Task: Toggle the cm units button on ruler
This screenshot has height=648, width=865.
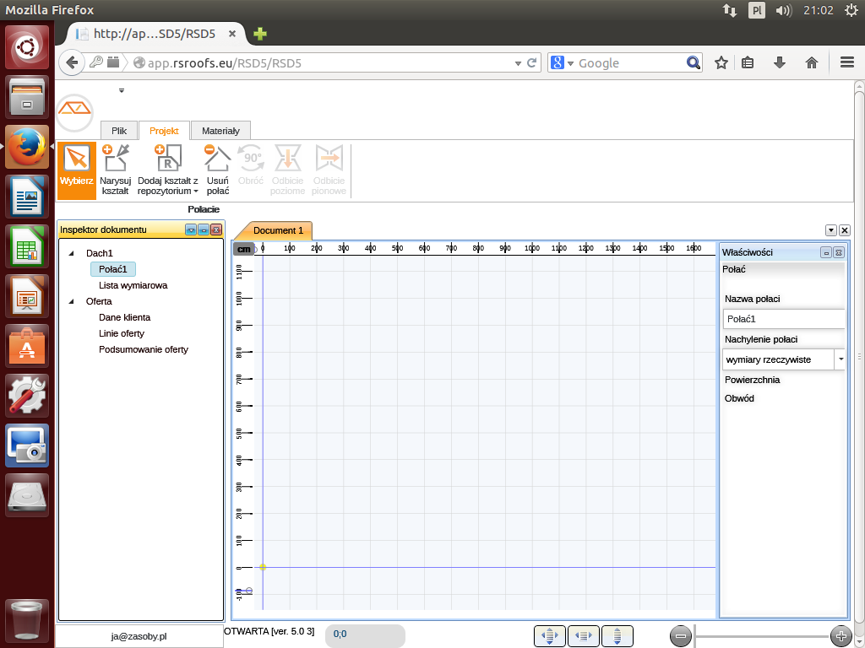Action: [x=243, y=249]
